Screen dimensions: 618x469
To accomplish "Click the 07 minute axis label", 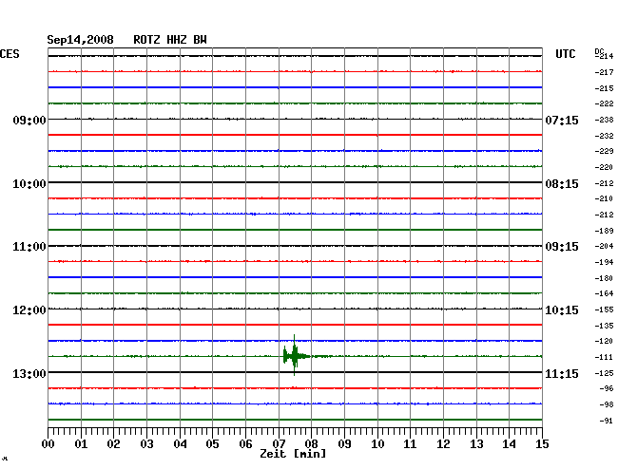I will pos(279,444).
